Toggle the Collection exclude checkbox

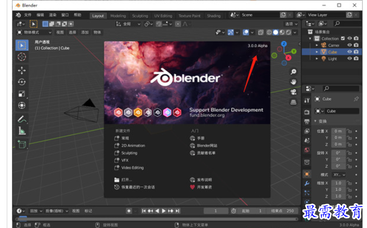click(x=343, y=38)
